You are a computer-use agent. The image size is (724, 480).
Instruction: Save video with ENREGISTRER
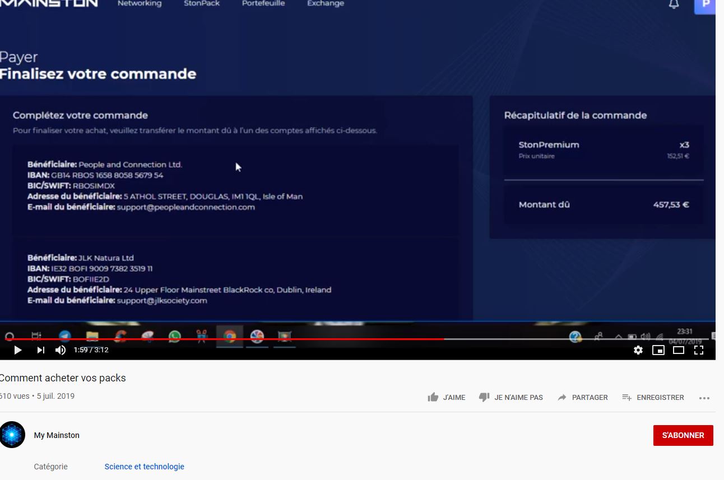pyautogui.click(x=653, y=397)
